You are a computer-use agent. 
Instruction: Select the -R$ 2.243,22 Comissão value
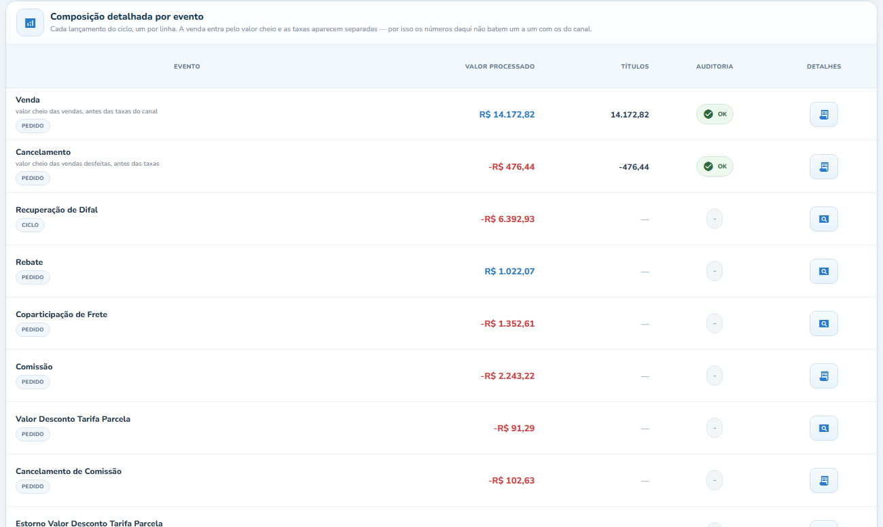point(507,376)
